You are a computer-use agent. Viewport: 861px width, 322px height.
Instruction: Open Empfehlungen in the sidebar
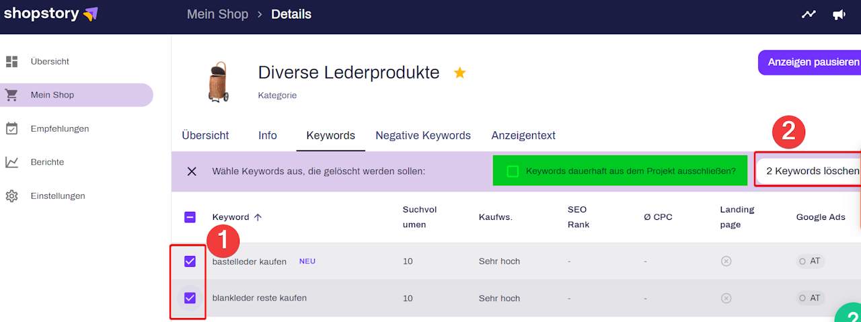tap(59, 128)
